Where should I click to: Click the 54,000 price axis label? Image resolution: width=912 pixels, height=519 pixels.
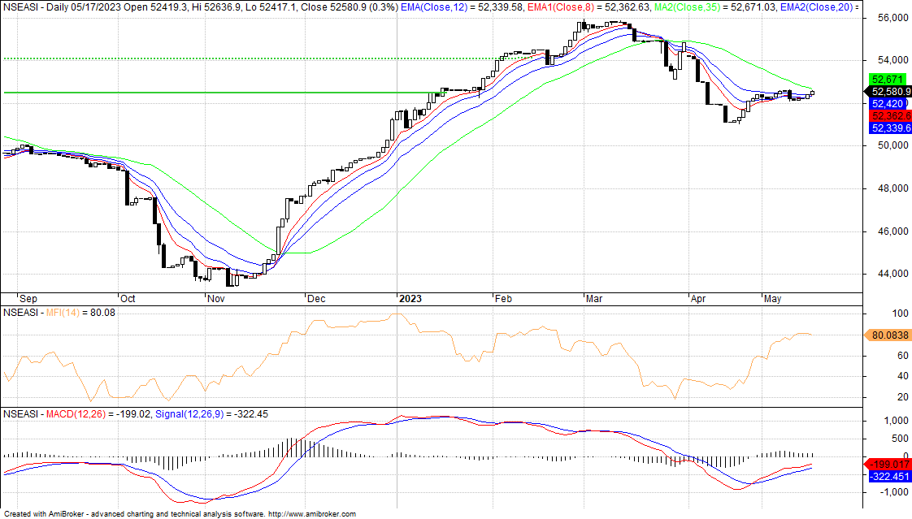click(892, 60)
